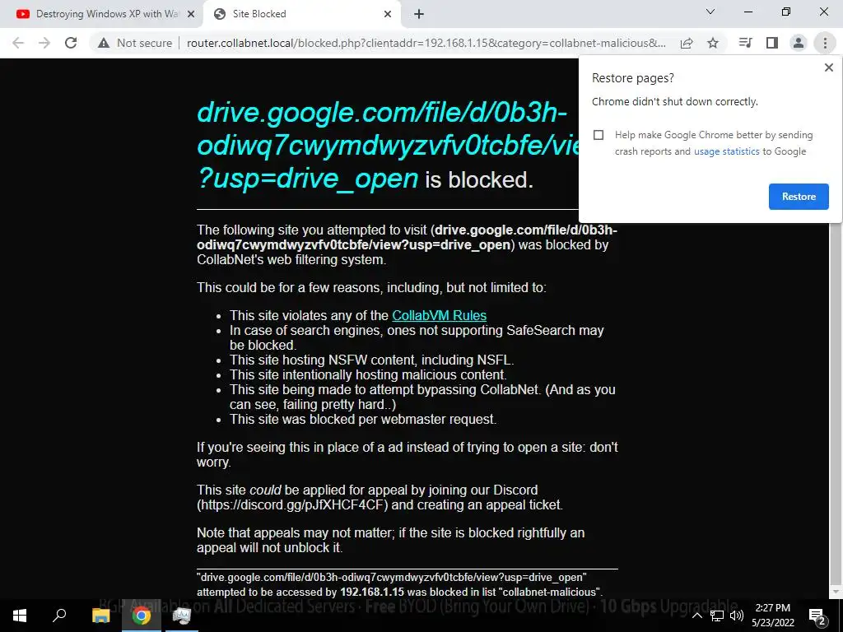This screenshot has width=843, height=632.
Task: Click the Discord invite URL text
Action: (x=292, y=505)
